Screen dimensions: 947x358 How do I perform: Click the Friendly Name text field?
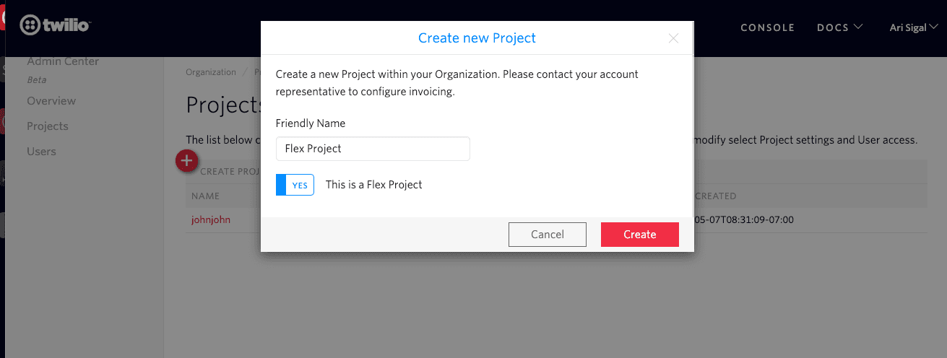[x=373, y=149]
